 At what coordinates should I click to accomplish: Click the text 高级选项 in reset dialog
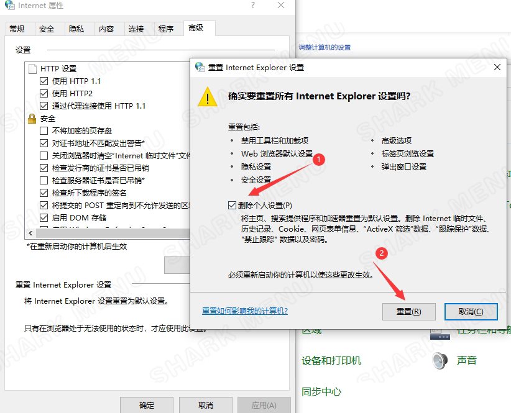pos(396,140)
